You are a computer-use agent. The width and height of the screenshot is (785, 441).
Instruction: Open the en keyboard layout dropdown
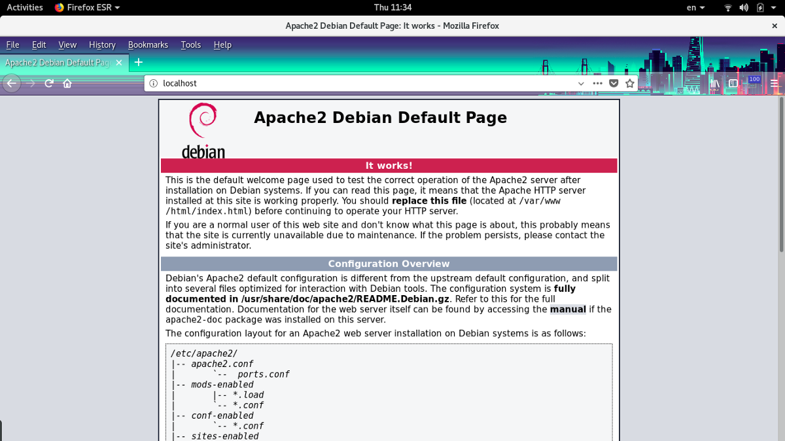click(x=695, y=7)
